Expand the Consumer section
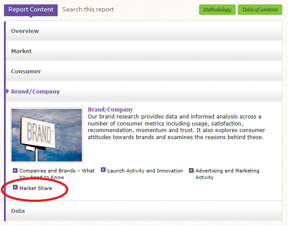 tap(26, 72)
